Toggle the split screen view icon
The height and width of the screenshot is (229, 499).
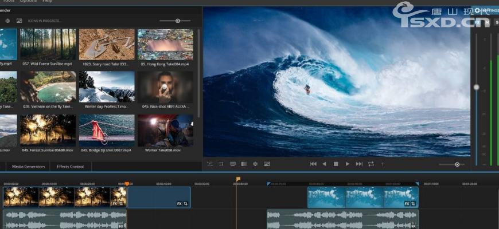tap(244, 164)
